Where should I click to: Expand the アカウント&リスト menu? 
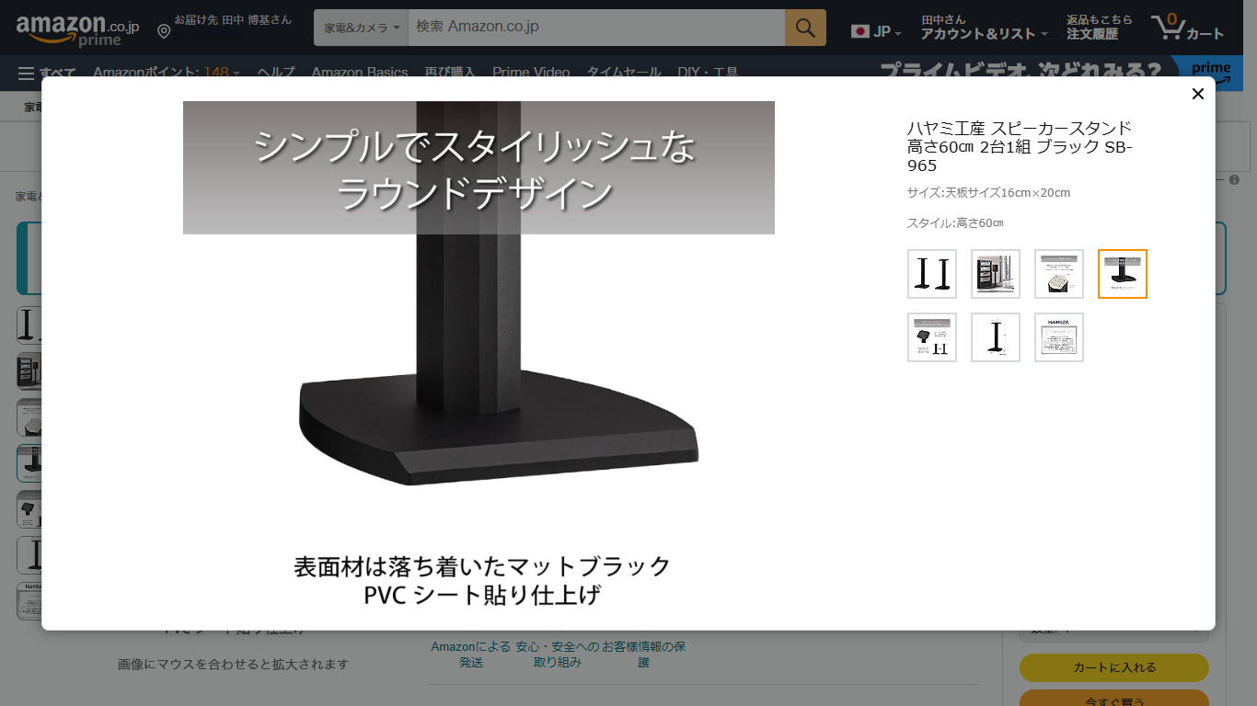tap(984, 28)
